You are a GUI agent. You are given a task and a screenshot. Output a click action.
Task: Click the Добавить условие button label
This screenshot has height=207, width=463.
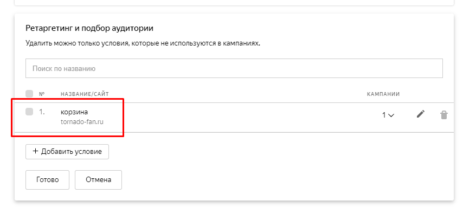71,152
